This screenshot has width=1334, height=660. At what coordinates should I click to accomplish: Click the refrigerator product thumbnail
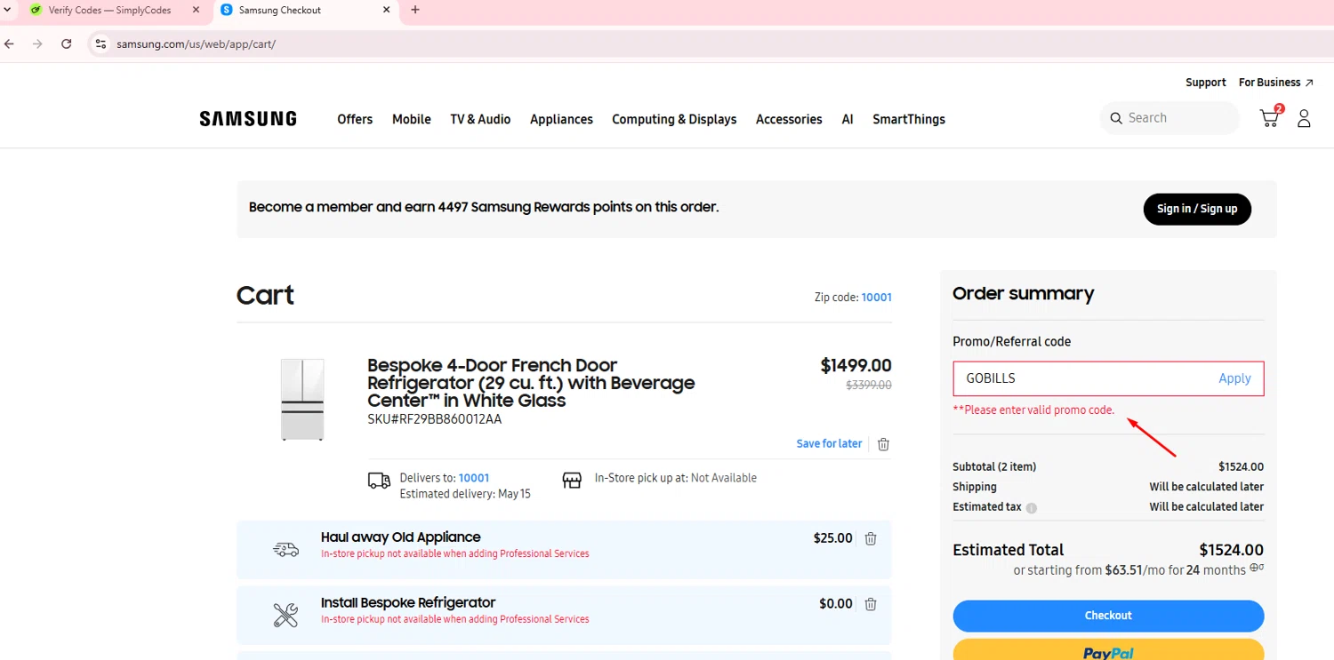(x=302, y=400)
